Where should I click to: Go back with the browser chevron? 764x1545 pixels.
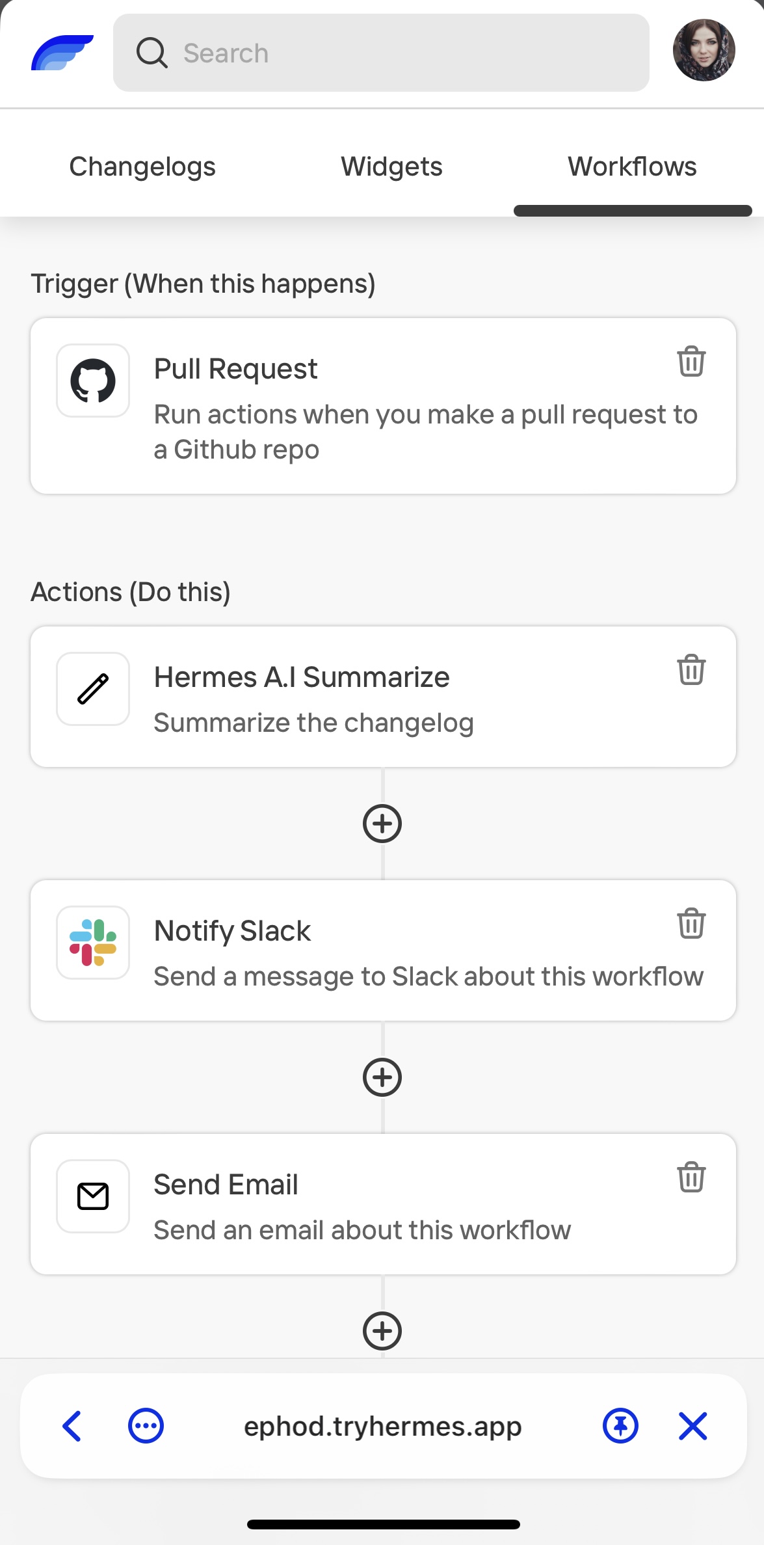tap(72, 1426)
